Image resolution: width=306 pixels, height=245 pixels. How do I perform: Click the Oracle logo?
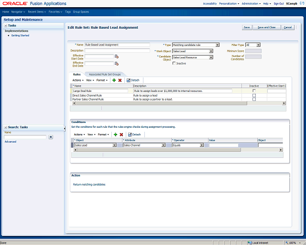pos(15,3)
